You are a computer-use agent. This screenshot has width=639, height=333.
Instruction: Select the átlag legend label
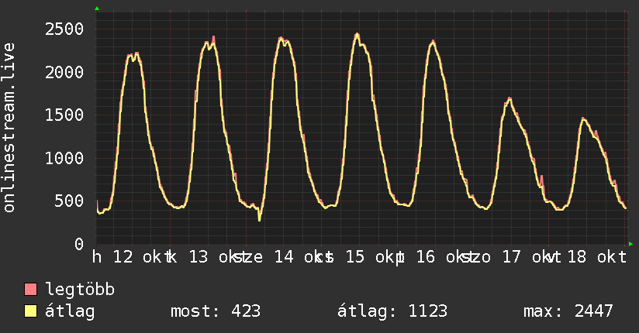point(70,311)
